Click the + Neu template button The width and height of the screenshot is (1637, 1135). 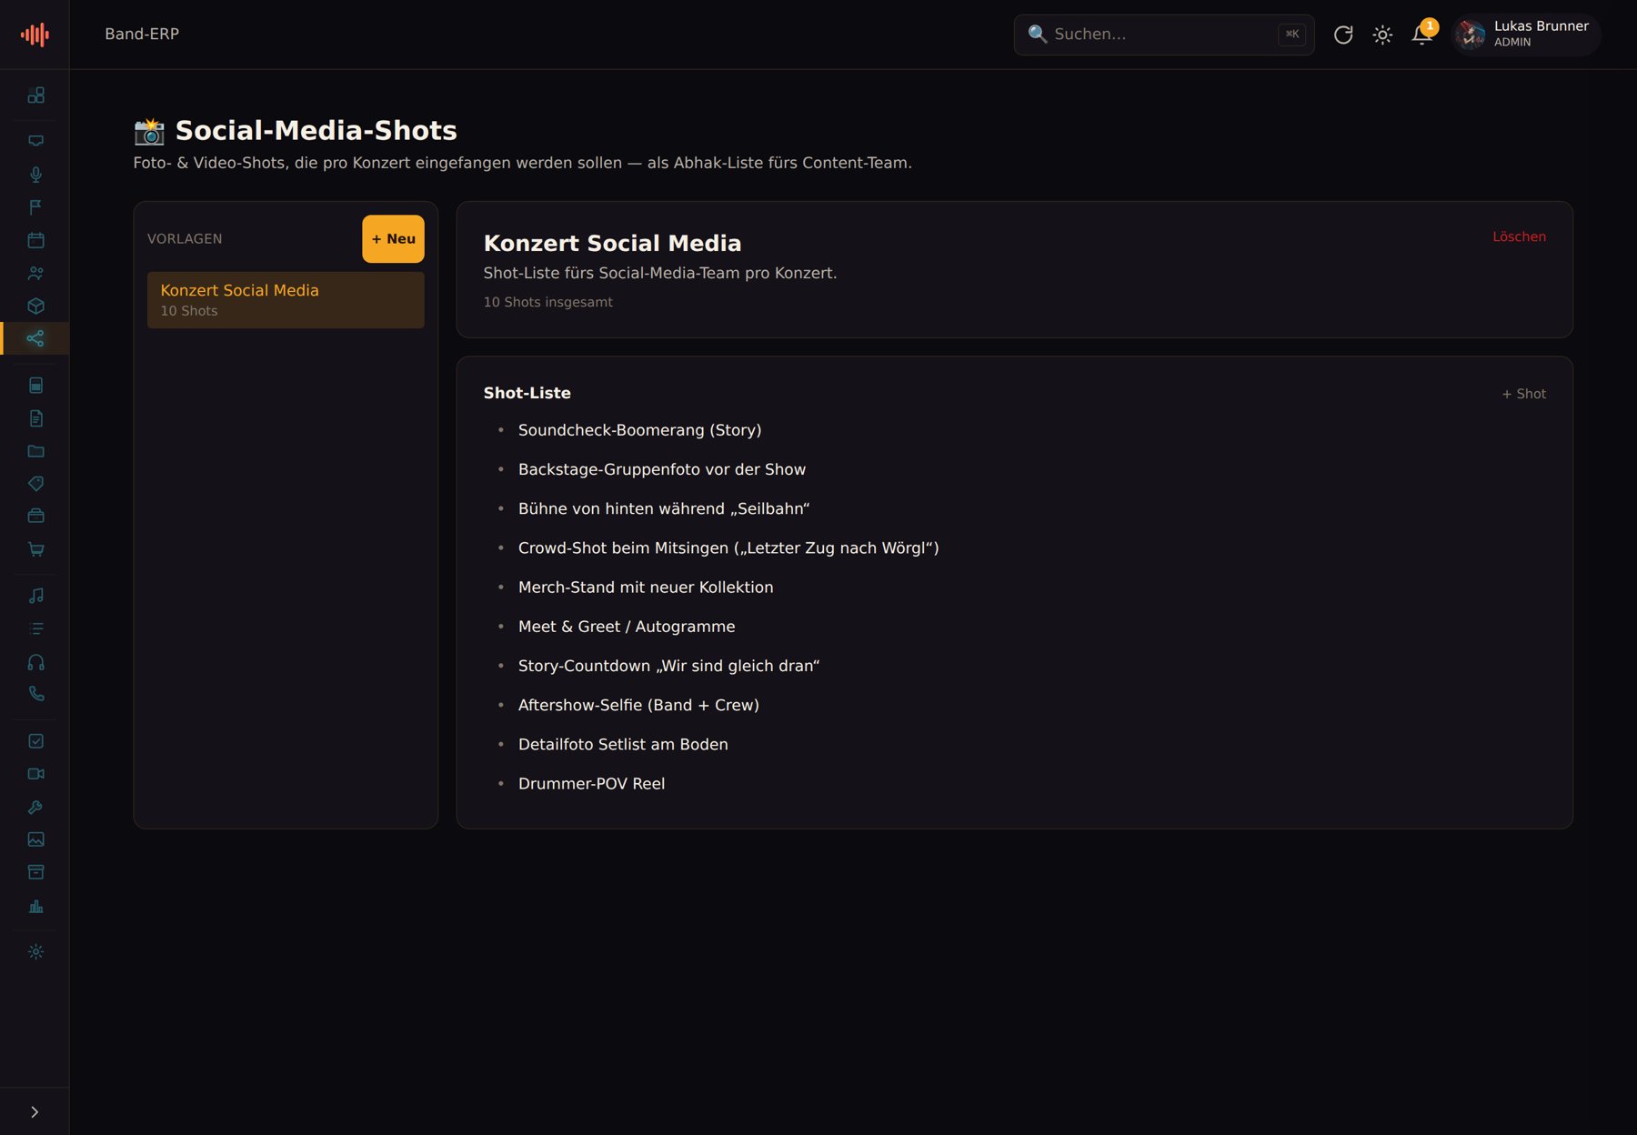393,239
